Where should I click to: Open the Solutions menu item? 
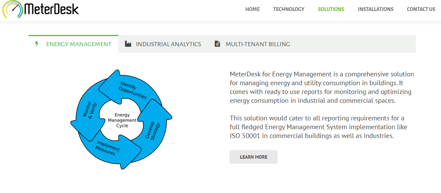[x=331, y=9]
